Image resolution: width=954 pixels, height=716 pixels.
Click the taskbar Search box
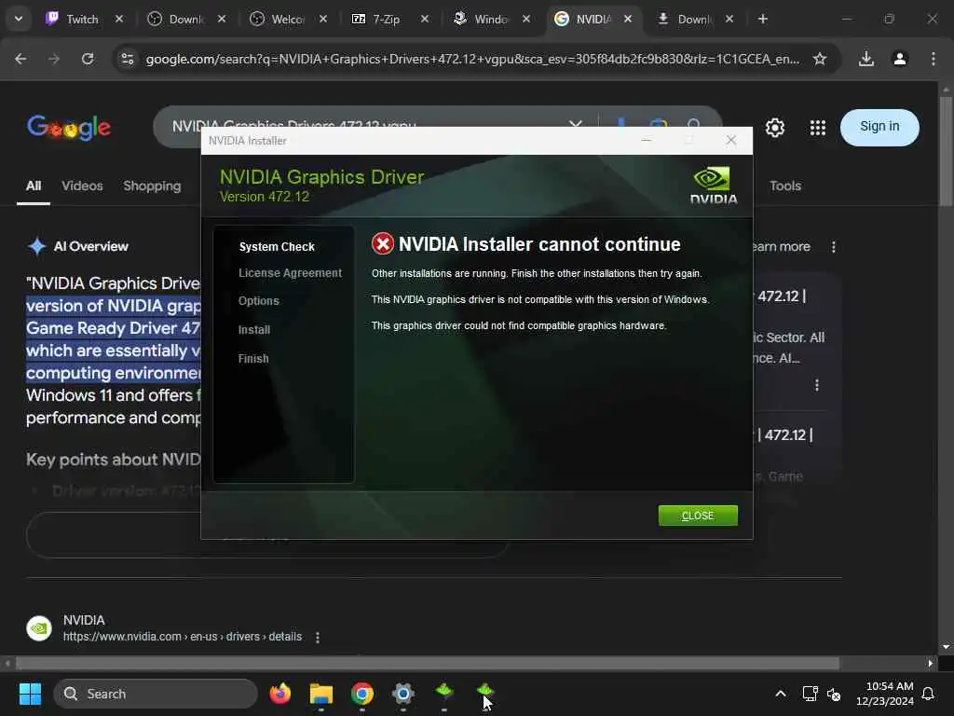pyautogui.click(x=156, y=694)
